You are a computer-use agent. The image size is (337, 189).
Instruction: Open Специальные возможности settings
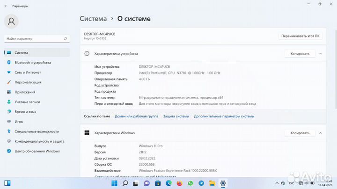coord(37,131)
